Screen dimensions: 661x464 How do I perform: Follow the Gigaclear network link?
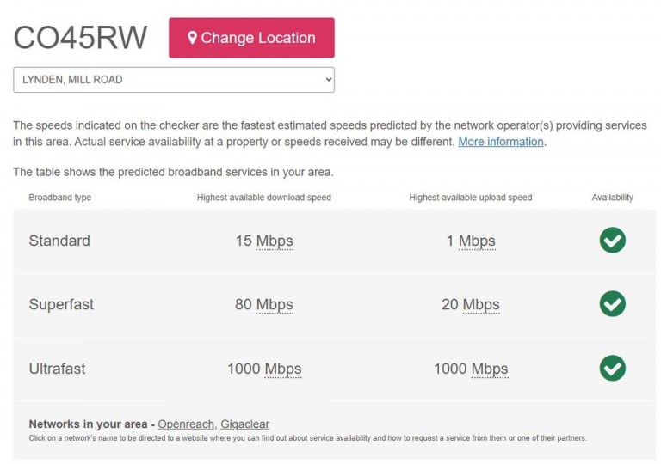pyautogui.click(x=245, y=424)
